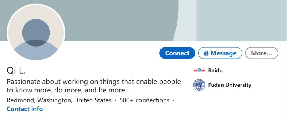The width and height of the screenshot is (287, 119).
Task: Open the Baidu company logo
Action: tap(199, 70)
